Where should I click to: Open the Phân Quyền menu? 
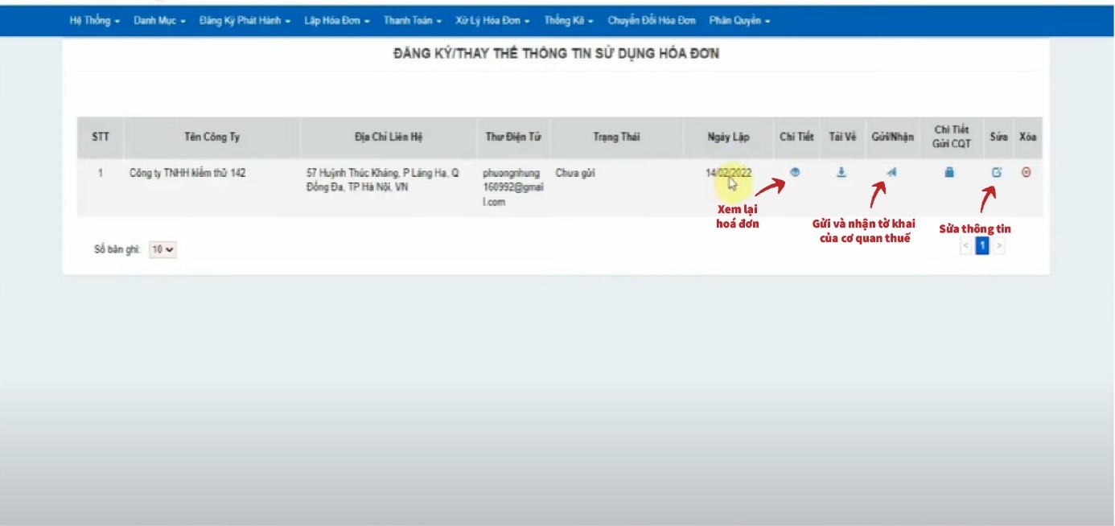pos(739,21)
